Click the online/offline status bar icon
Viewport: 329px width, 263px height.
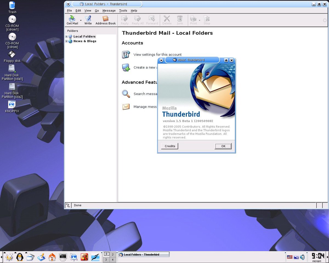coord(68,205)
